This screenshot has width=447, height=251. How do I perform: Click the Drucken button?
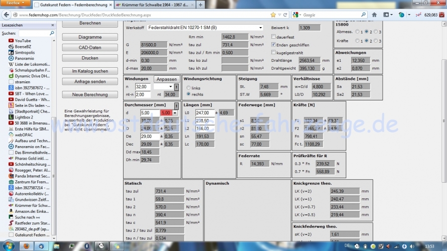[90, 58]
